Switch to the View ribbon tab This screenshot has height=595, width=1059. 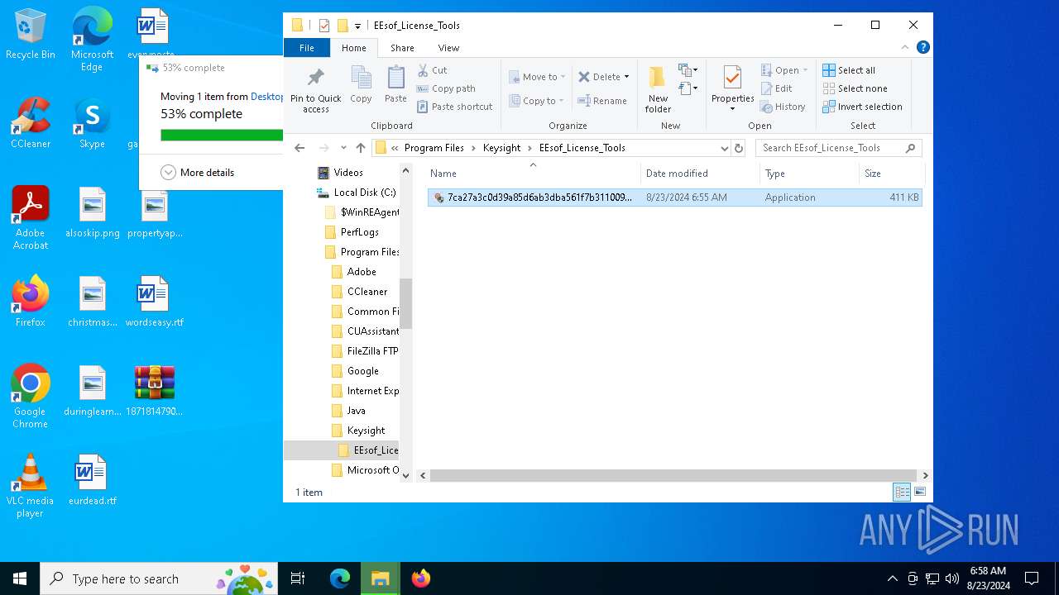click(448, 48)
